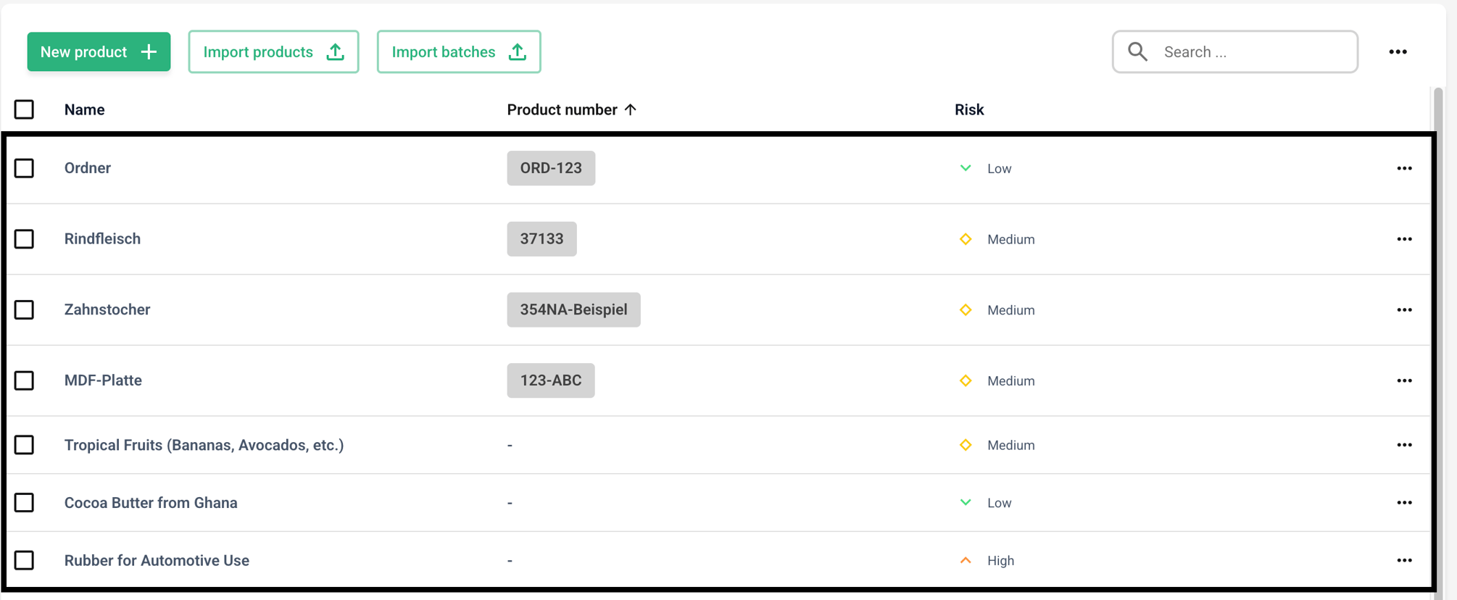
Task: Open three-dot menu for MDF-Platte row
Action: click(1404, 380)
